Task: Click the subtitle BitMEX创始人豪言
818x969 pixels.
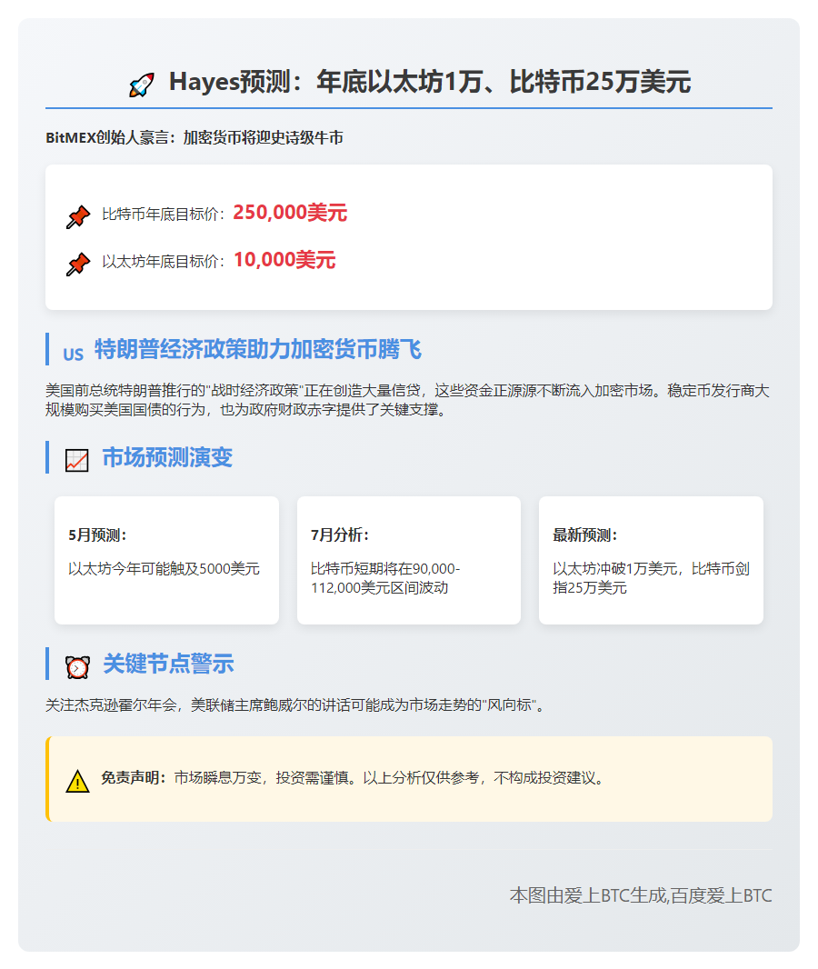Action: 194,137
